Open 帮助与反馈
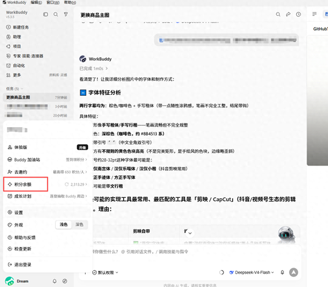Image resolution: width=328 pixels, height=287 pixels. (47, 237)
